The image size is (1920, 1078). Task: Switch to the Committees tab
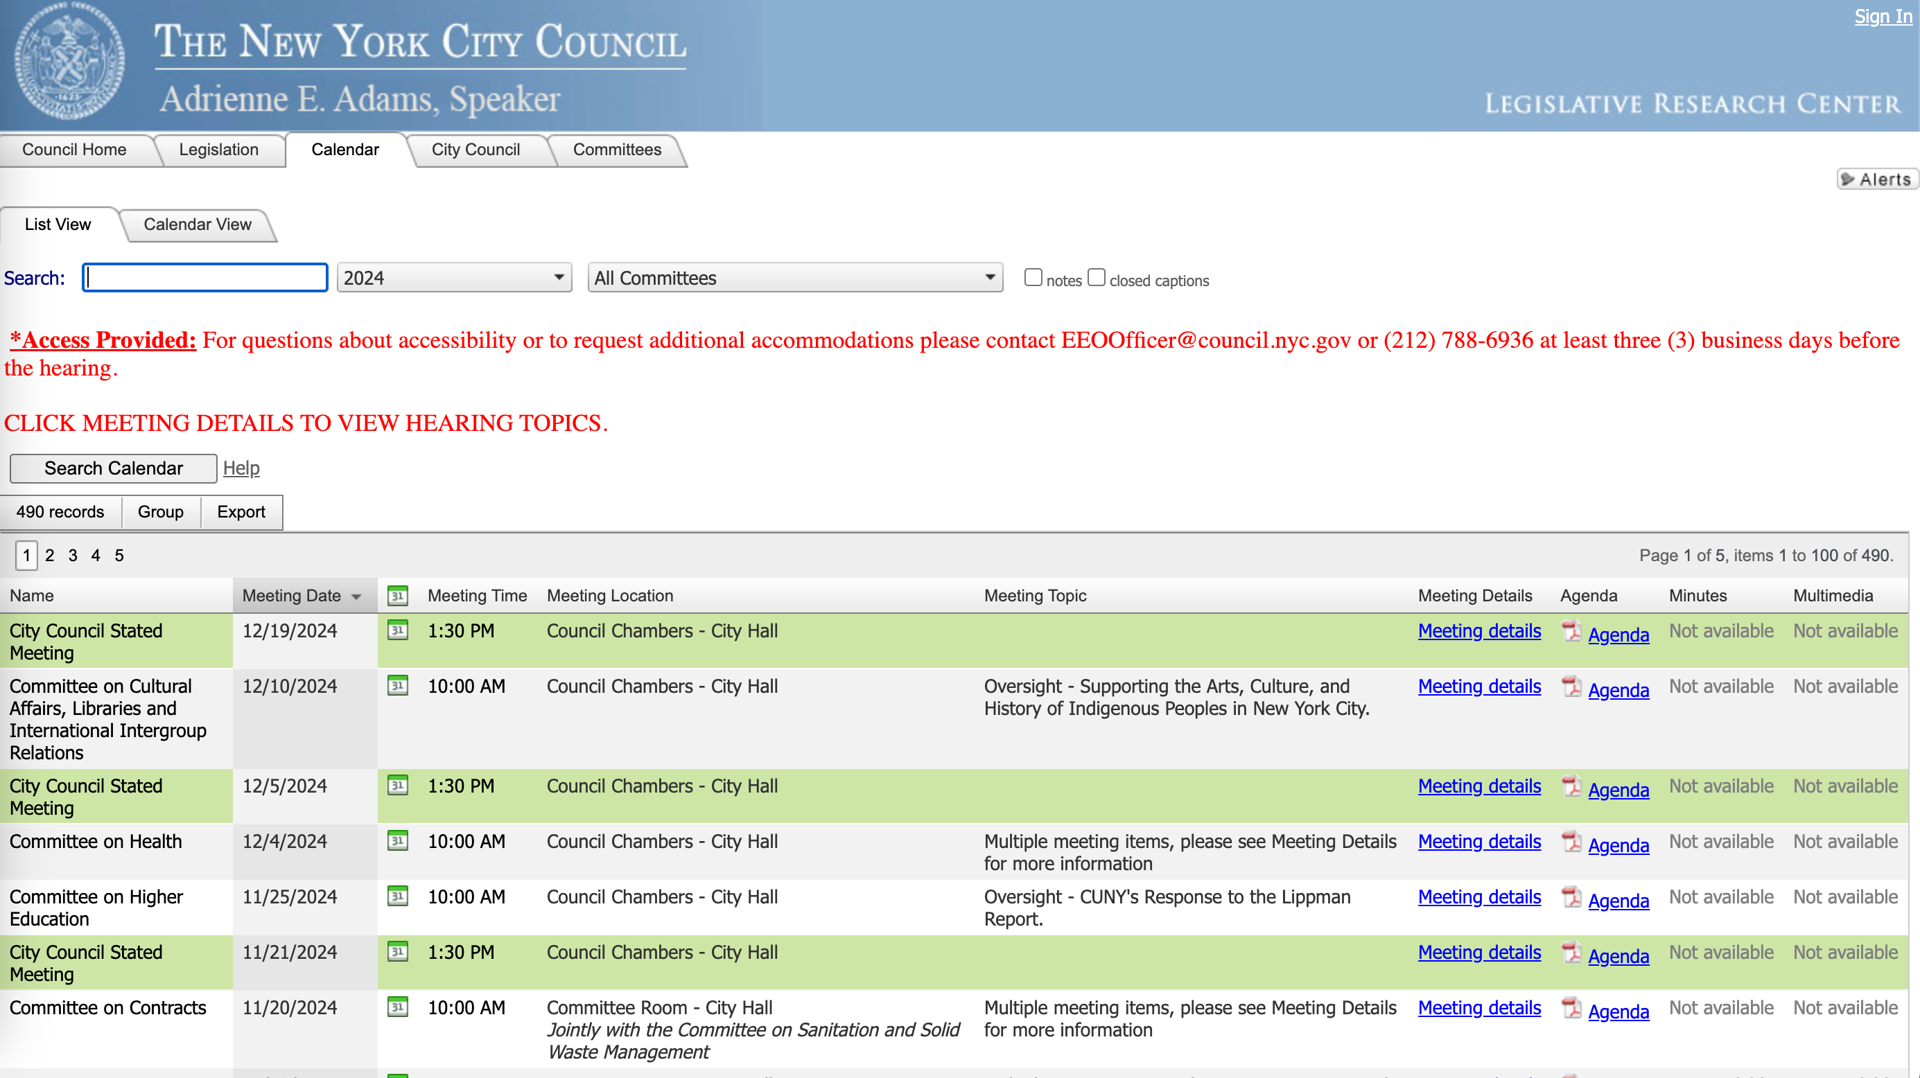(x=616, y=149)
